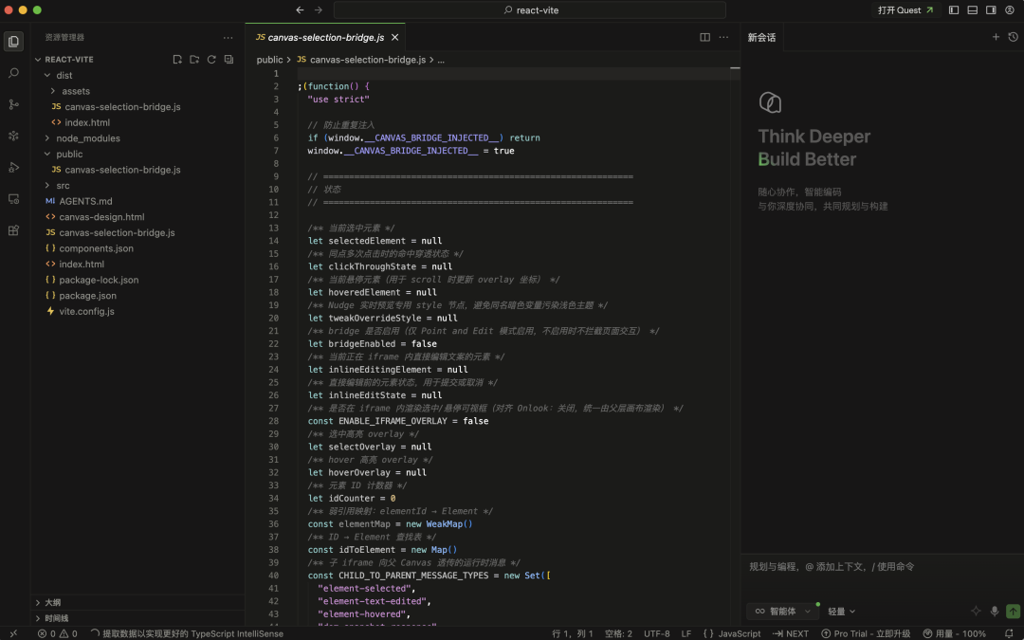
Task: Click the errors and warnings counter
Action: pyautogui.click(x=58, y=633)
